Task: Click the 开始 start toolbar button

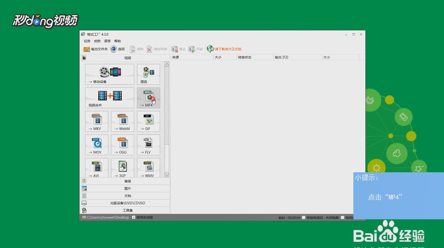Action: [x=196, y=49]
